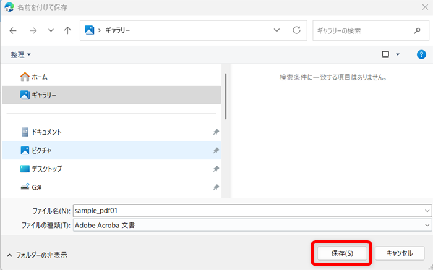Collapse folders with フォルダーの非表示
The height and width of the screenshot is (270, 433).
37,255
